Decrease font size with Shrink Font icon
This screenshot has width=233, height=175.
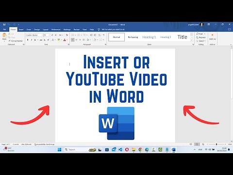tap(56, 35)
